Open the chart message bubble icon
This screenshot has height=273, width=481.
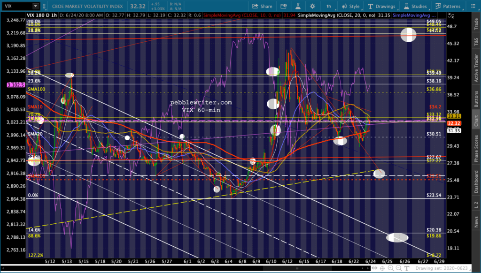tap(283, 6)
